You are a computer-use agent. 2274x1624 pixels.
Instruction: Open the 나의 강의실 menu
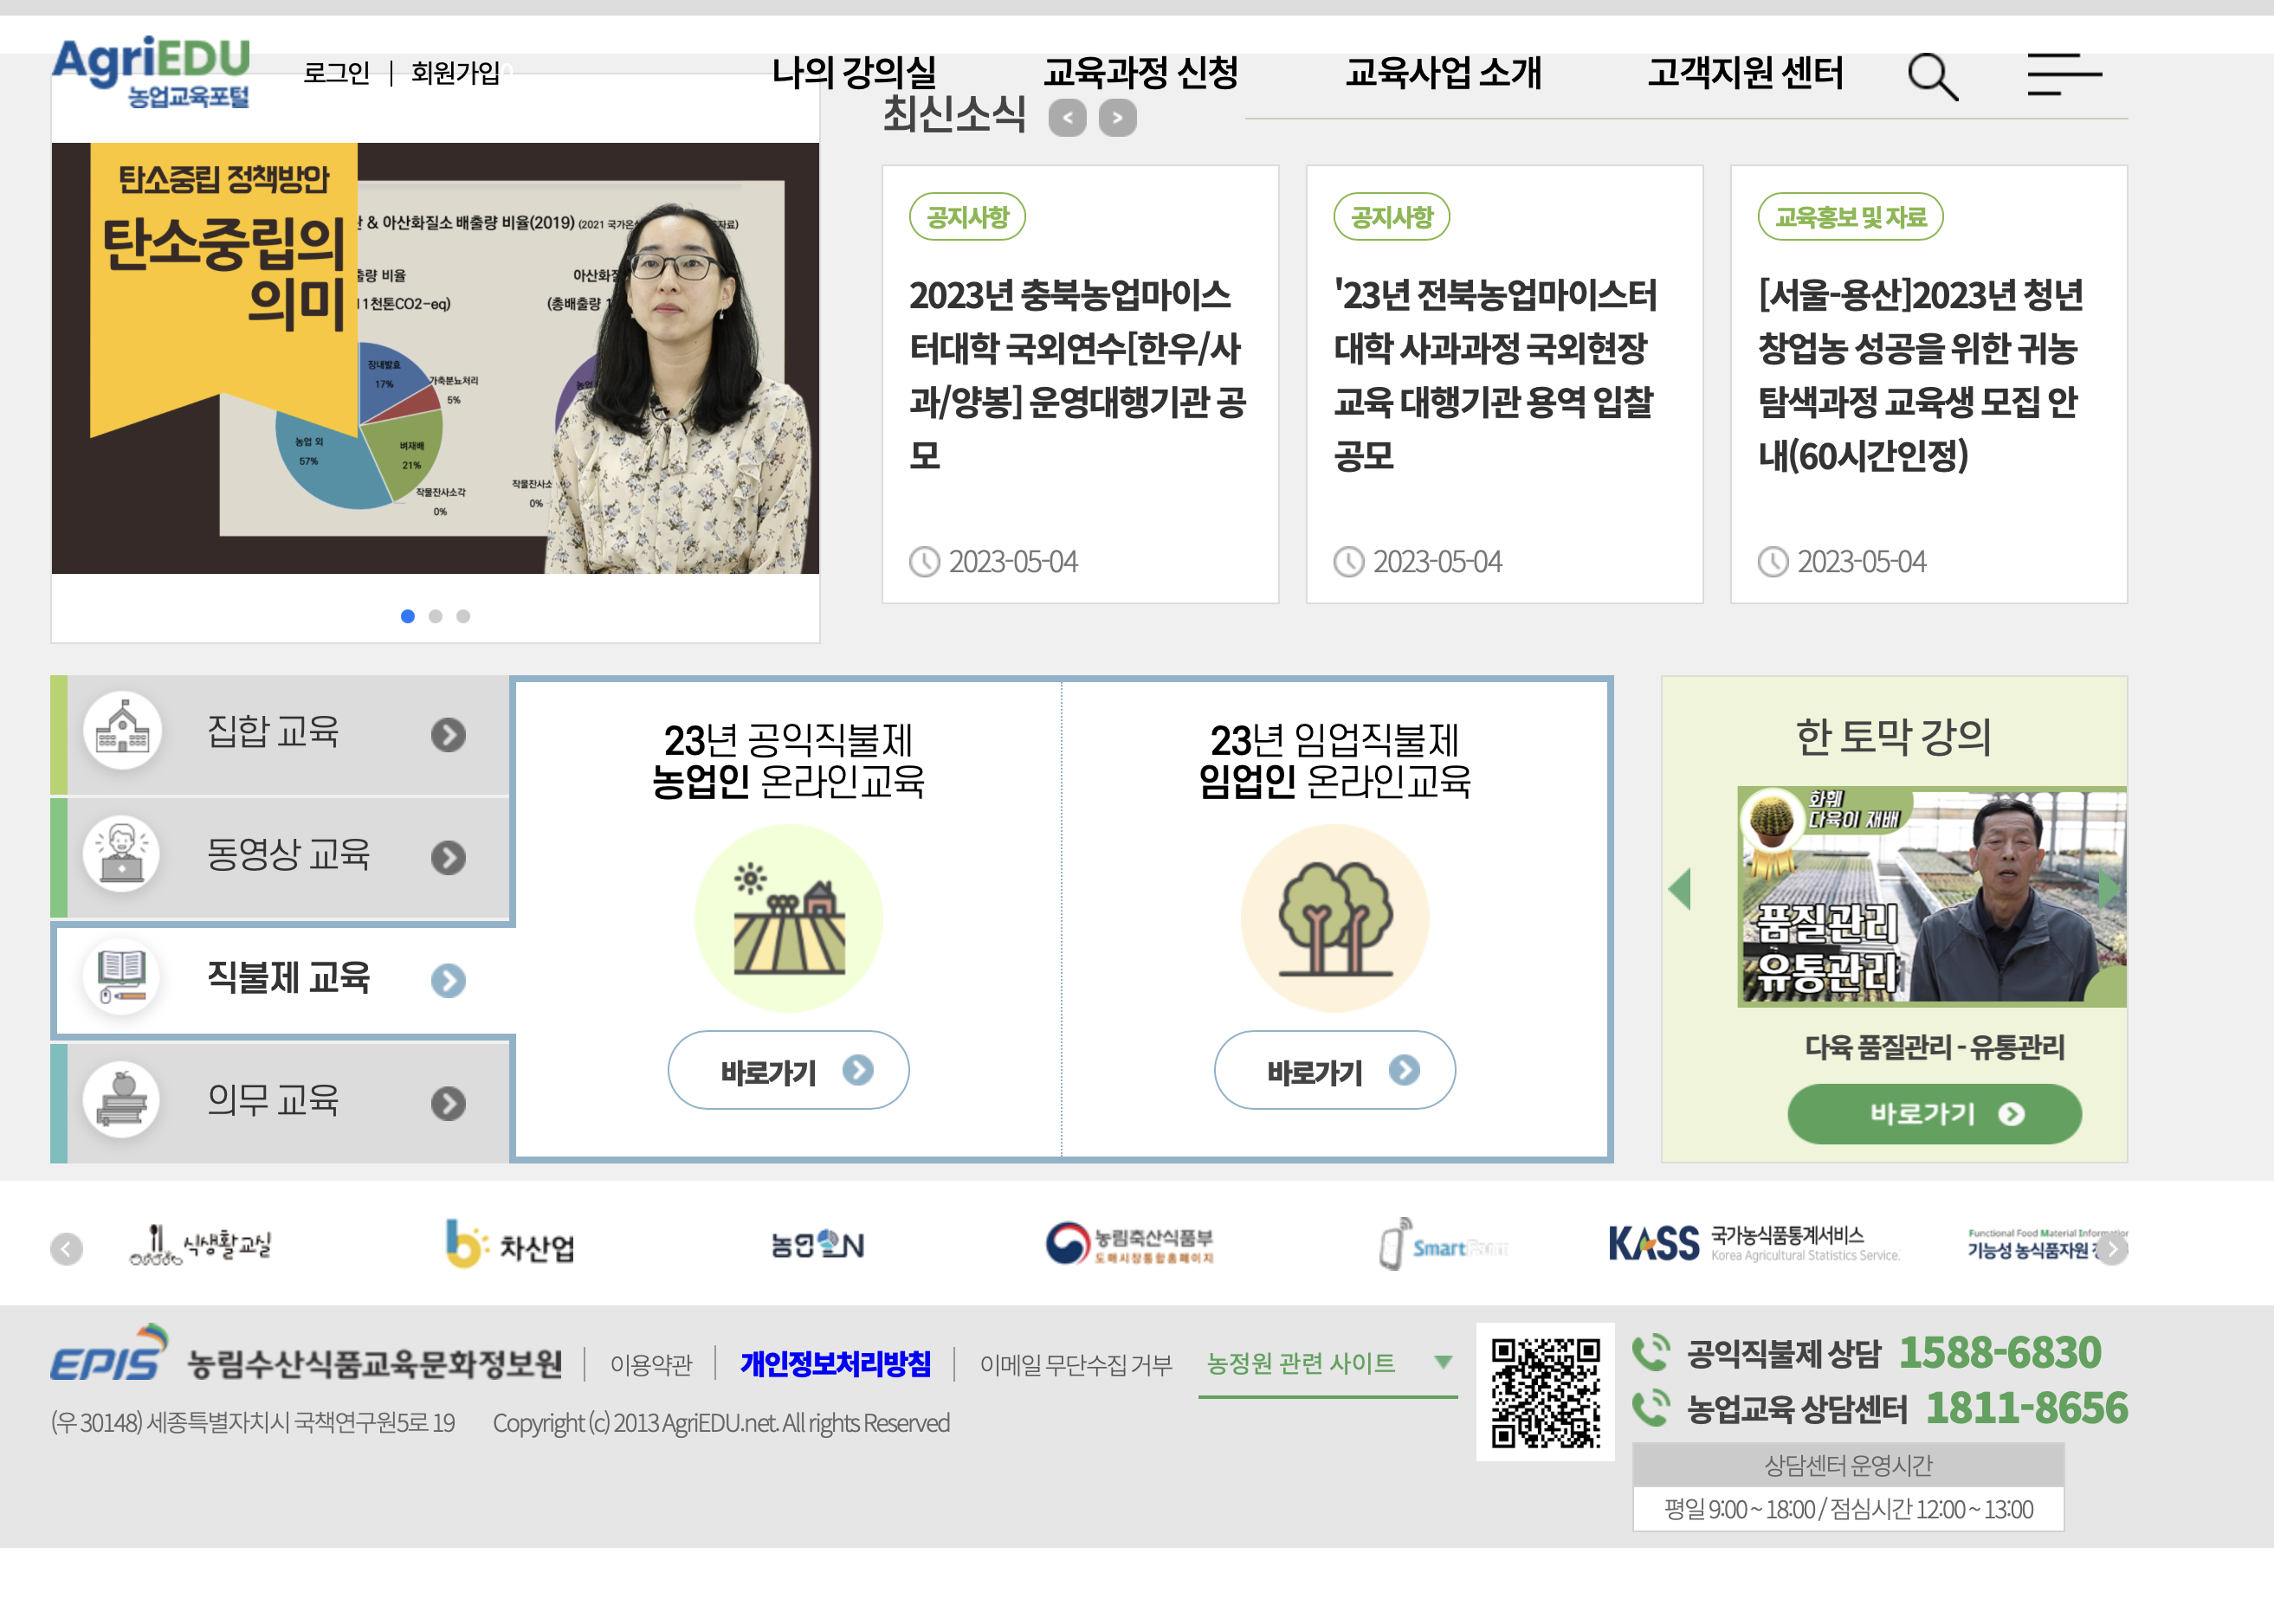(x=857, y=73)
